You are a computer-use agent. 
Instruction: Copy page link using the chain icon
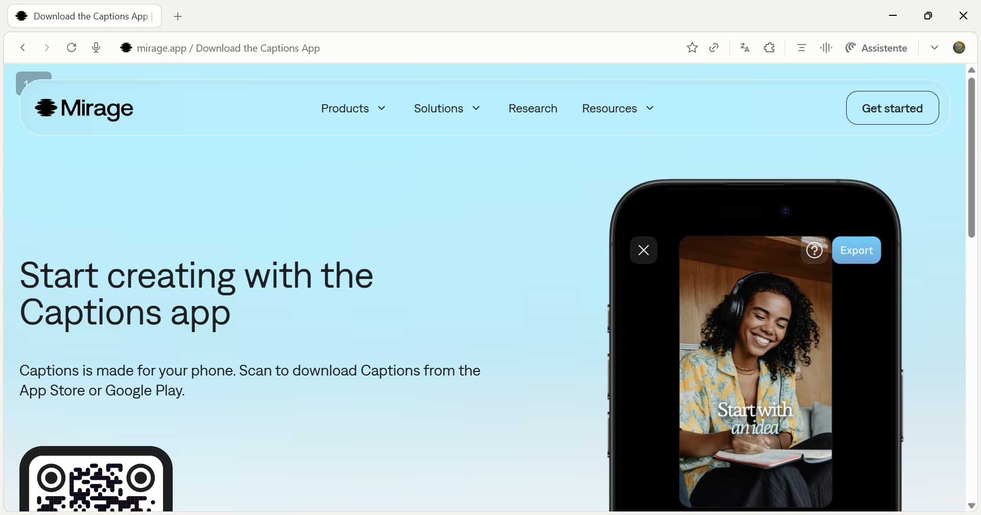pyautogui.click(x=714, y=48)
